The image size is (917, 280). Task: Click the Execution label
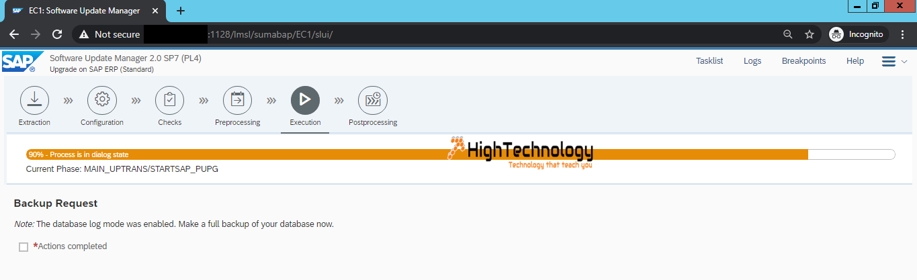coord(305,122)
